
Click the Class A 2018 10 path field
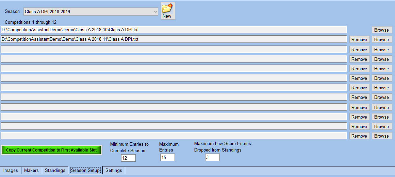[174, 30]
